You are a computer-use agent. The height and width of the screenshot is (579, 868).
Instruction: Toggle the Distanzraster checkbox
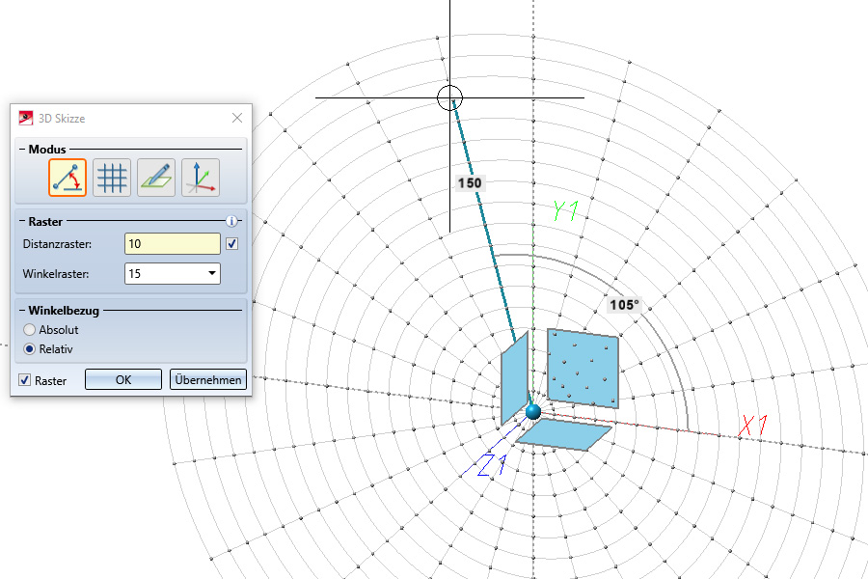coord(231,244)
